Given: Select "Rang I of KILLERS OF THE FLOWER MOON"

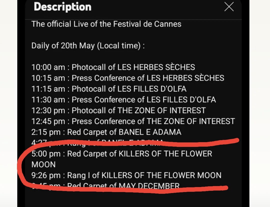Looking at the screenshot, I should click(x=144, y=175).
